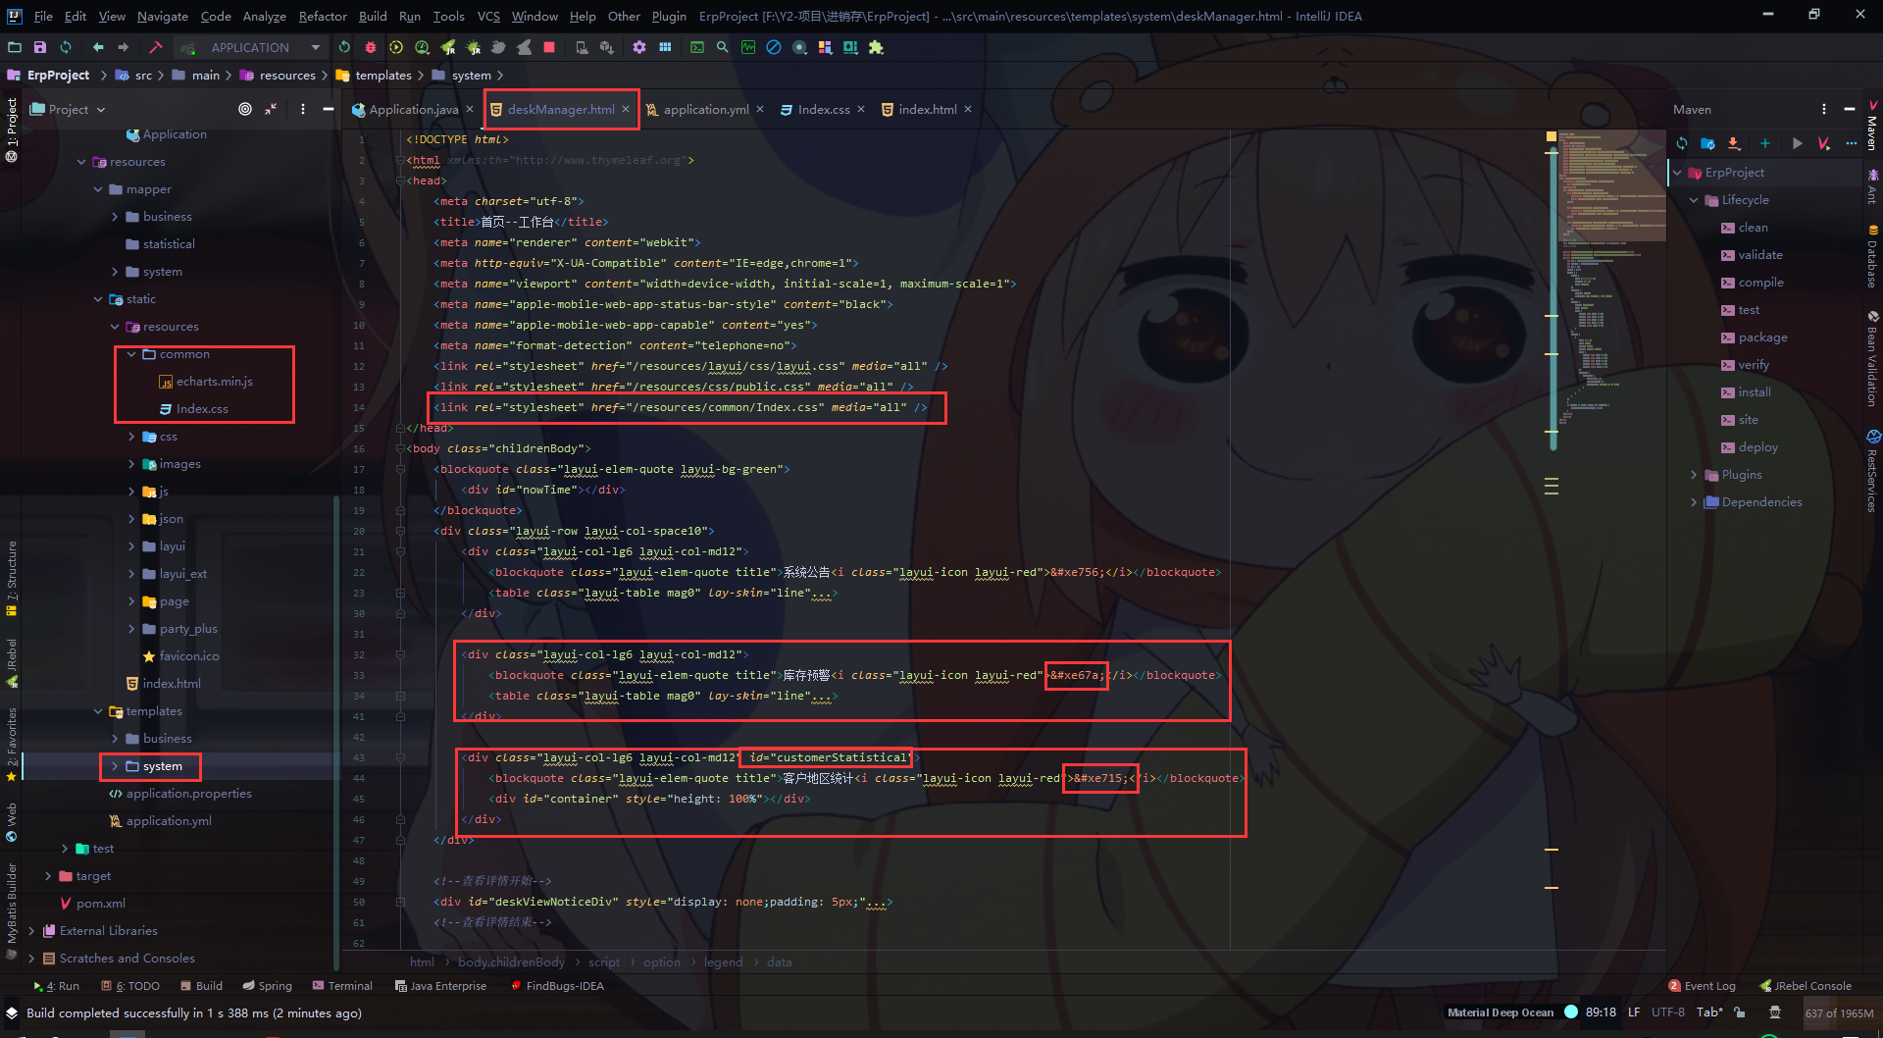Expand External Libraries node
Image resolution: width=1883 pixels, height=1038 pixels.
point(31,931)
